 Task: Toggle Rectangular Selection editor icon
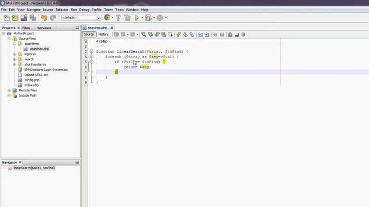click(170, 34)
